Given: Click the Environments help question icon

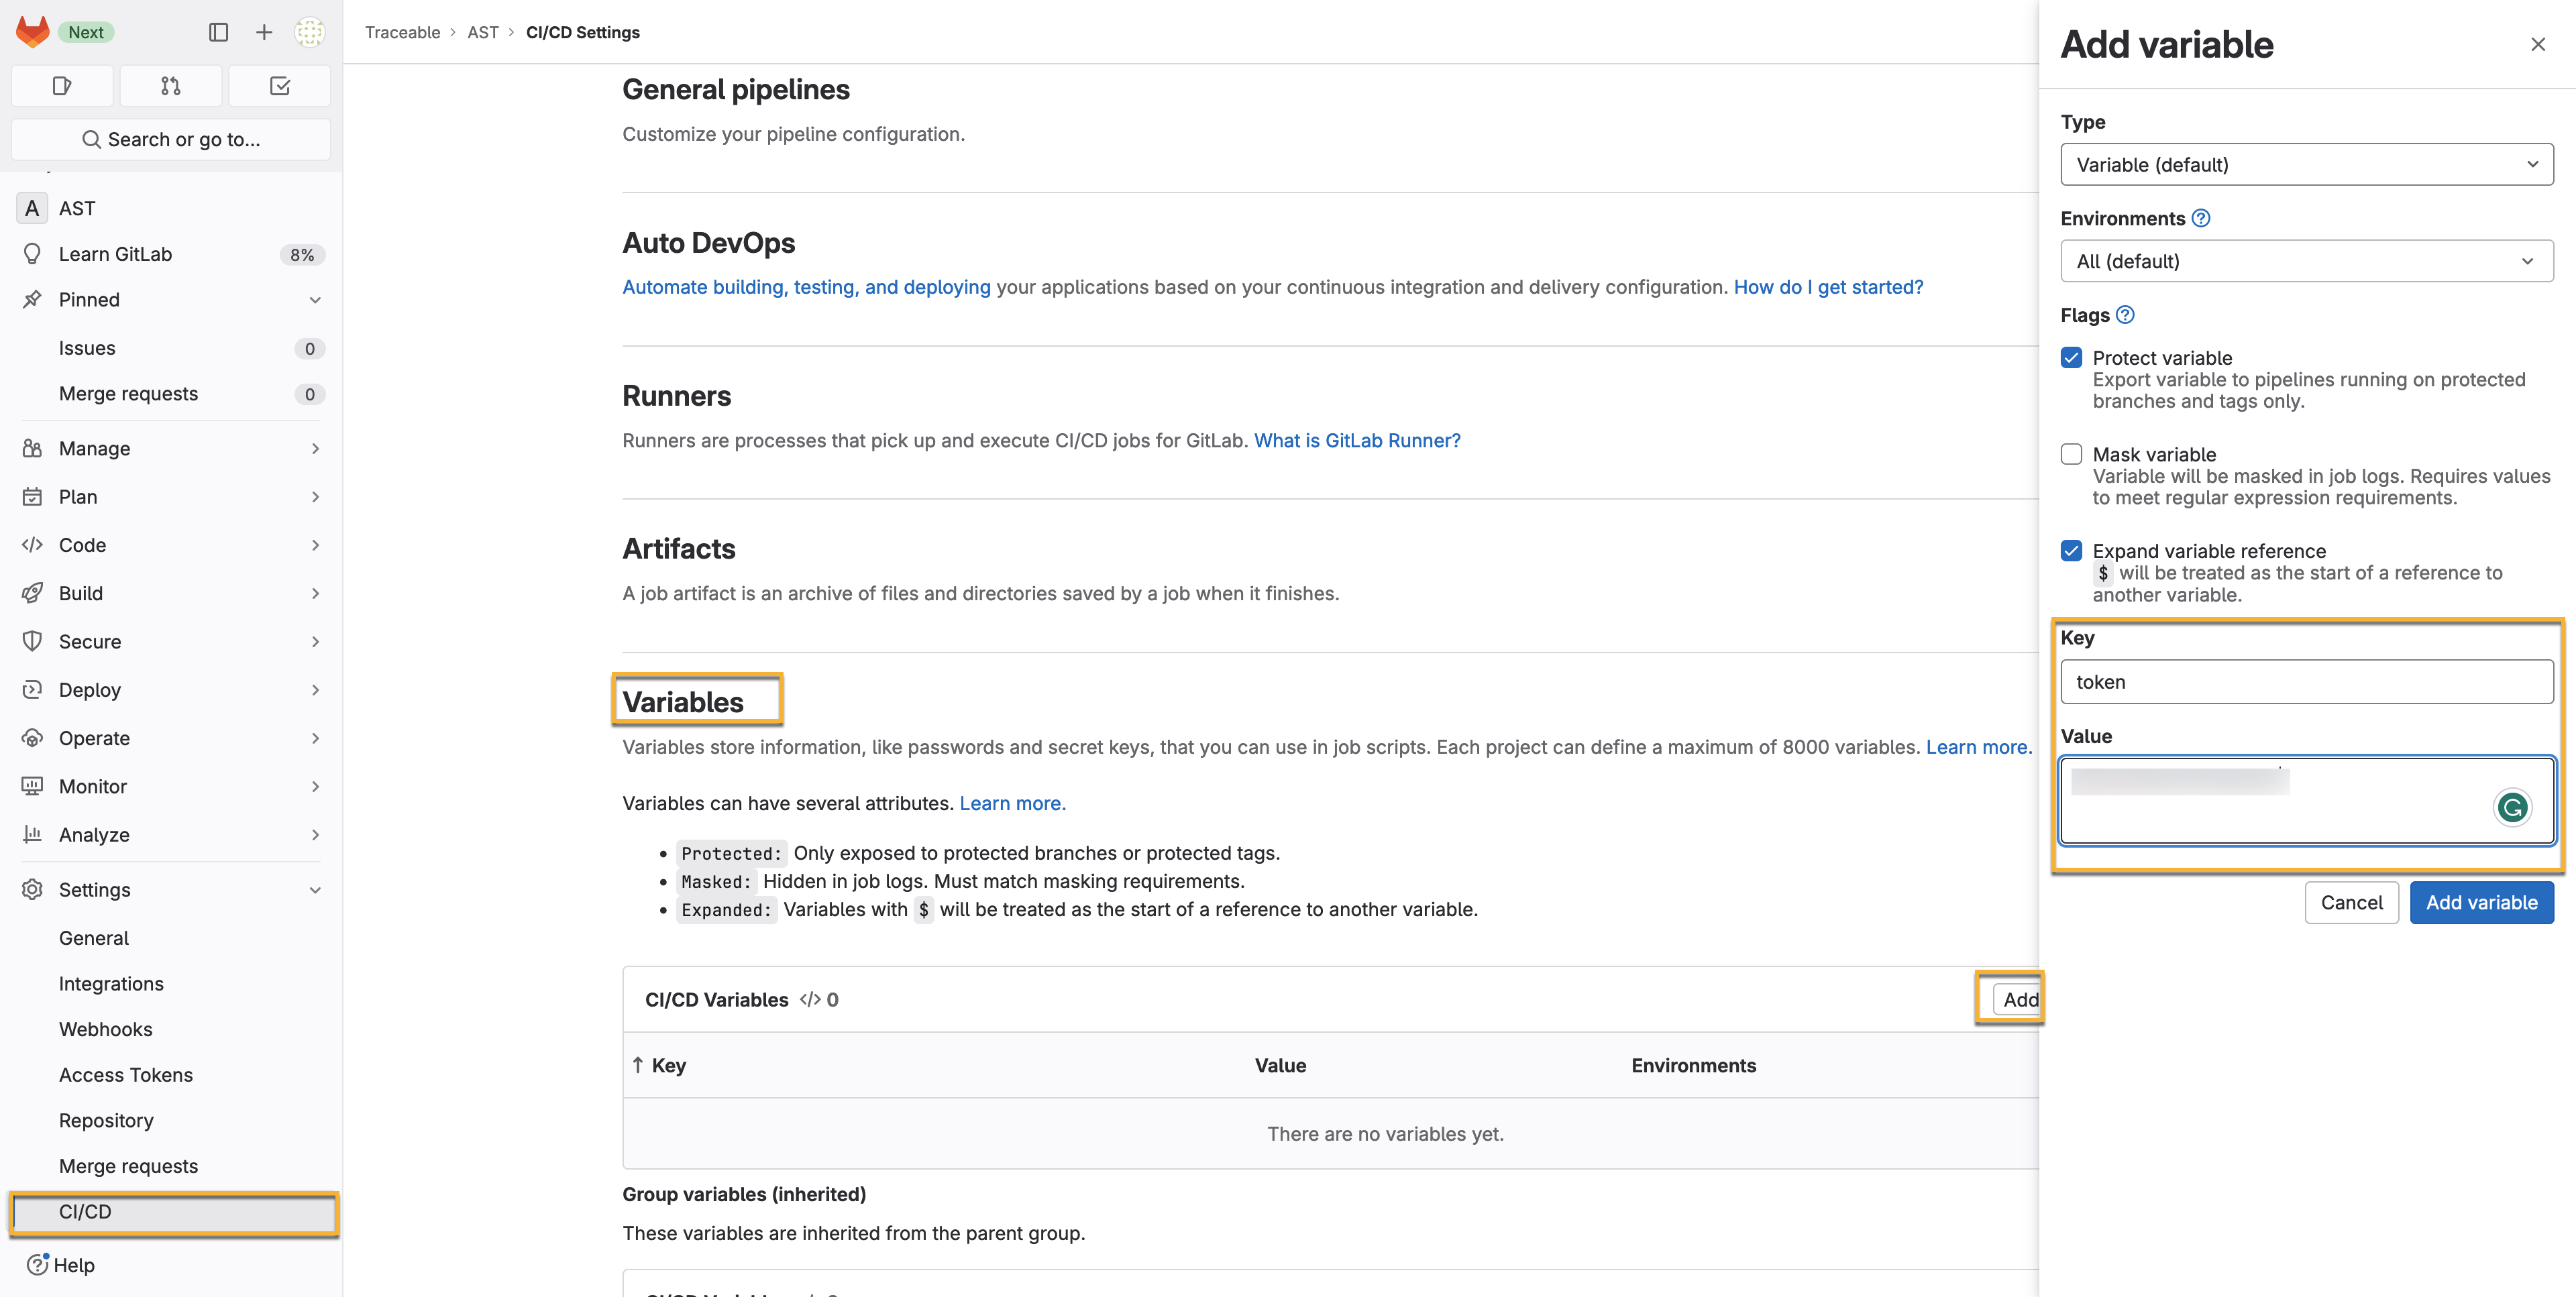Looking at the screenshot, I should [x=2200, y=218].
